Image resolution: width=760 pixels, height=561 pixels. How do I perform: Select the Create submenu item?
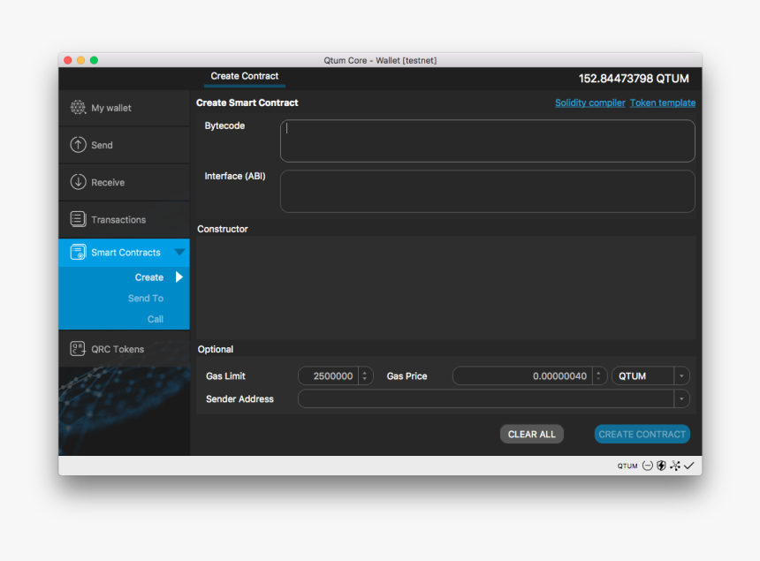(x=148, y=277)
